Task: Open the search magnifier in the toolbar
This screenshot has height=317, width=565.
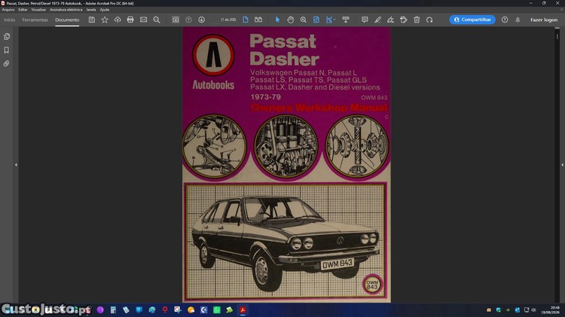Action: click(157, 20)
